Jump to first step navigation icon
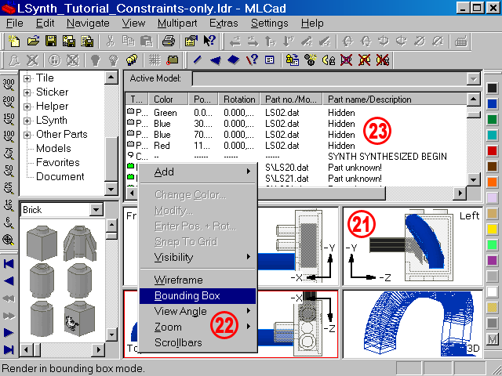 click(x=9, y=264)
